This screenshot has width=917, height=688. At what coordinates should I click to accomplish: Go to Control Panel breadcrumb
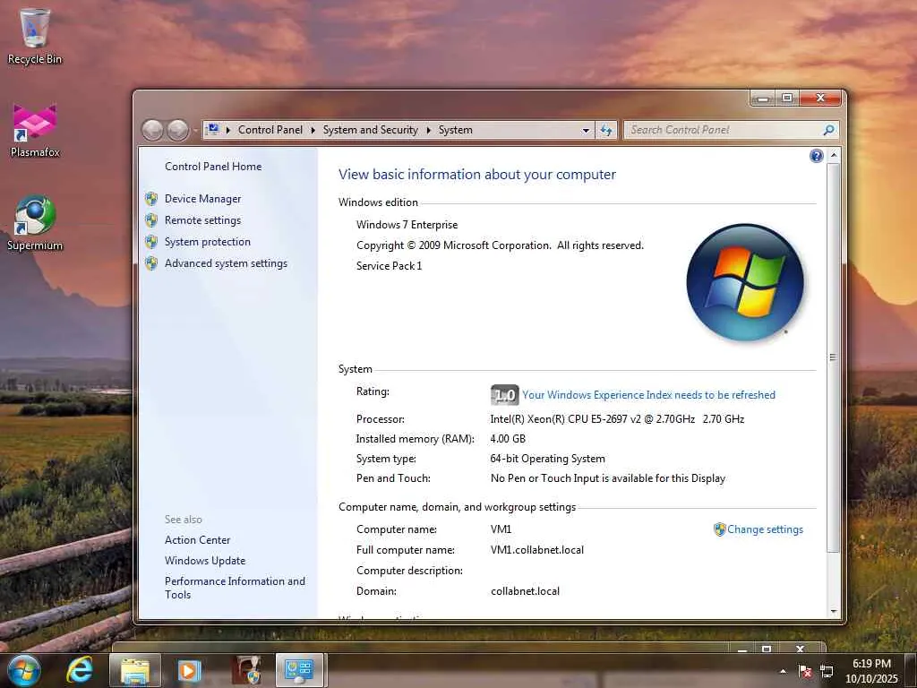(x=270, y=130)
